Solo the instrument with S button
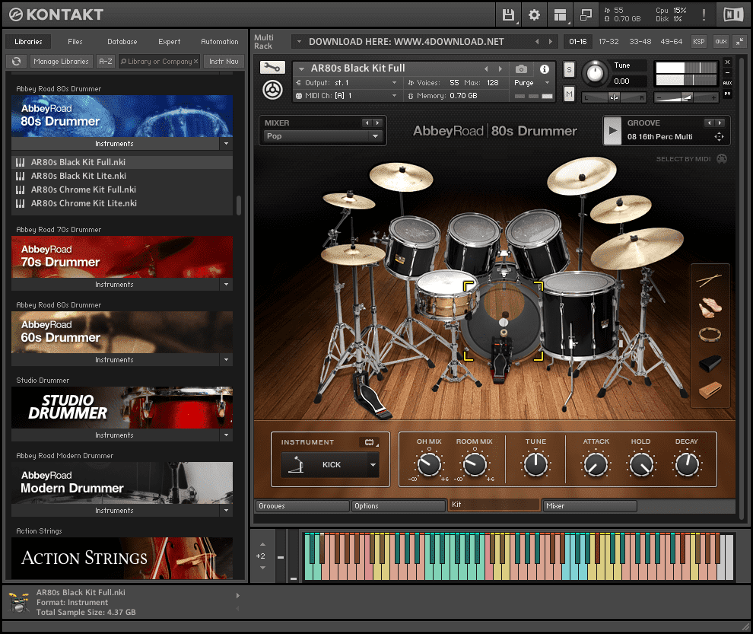The image size is (753, 634). point(569,69)
